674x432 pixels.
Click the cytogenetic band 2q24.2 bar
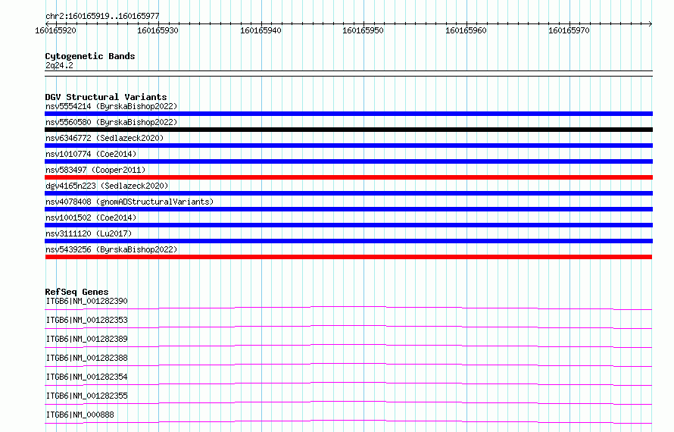point(348,74)
